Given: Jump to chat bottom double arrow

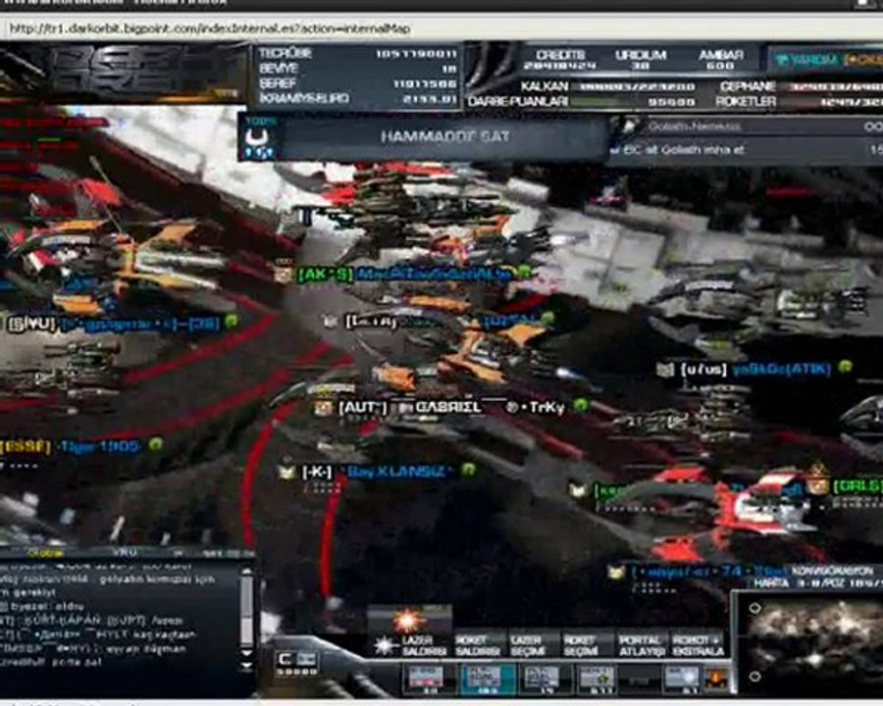Looking at the screenshot, I should click(246, 666).
